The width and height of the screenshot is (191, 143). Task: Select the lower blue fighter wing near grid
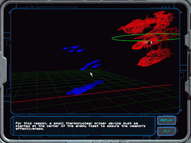tap(90, 65)
